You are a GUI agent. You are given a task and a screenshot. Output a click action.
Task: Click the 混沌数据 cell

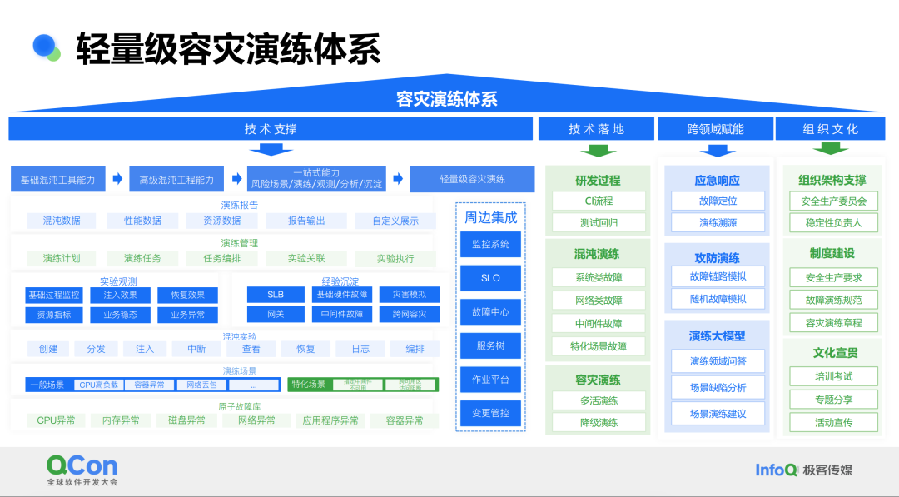point(62,221)
